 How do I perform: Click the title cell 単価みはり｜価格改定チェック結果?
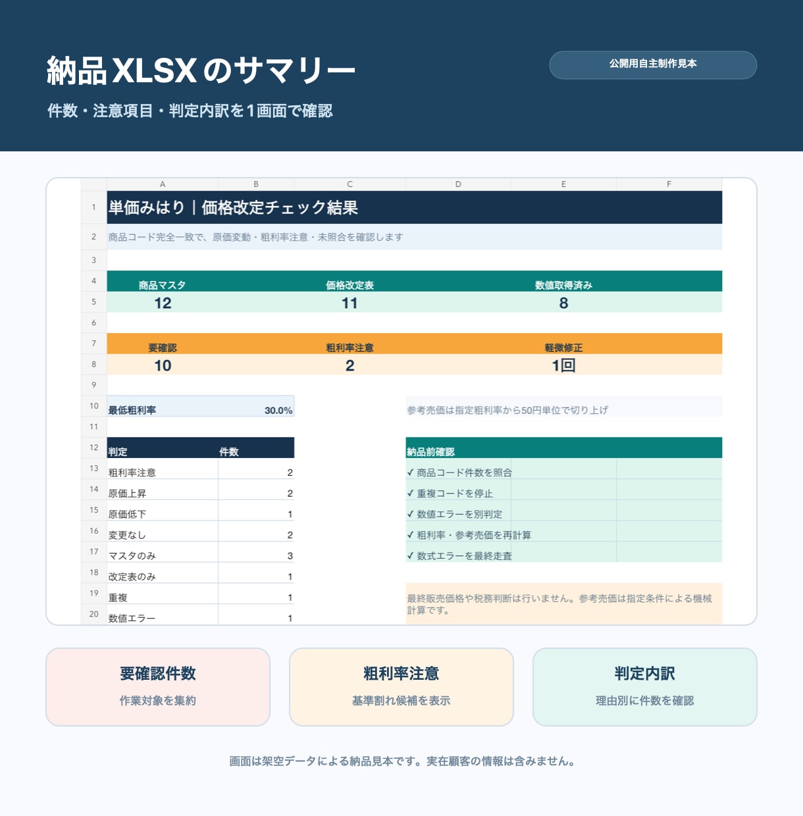(x=415, y=207)
